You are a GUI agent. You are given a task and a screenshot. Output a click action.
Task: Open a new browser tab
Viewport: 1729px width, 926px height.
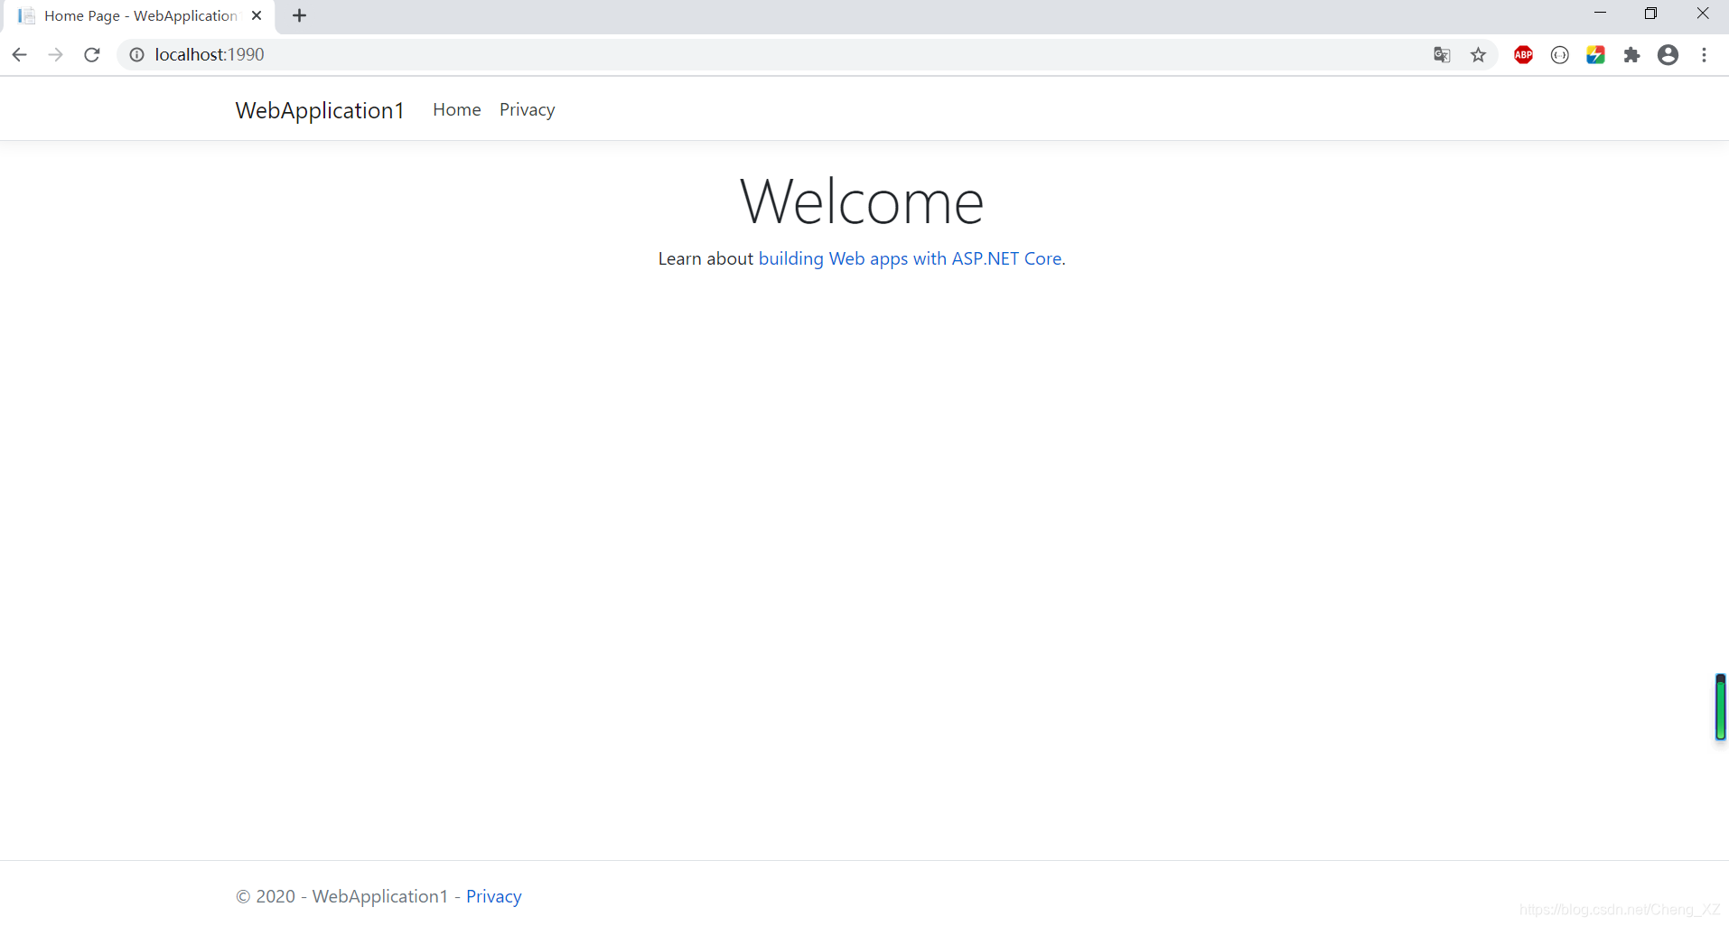pyautogui.click(x=300, y=15)
